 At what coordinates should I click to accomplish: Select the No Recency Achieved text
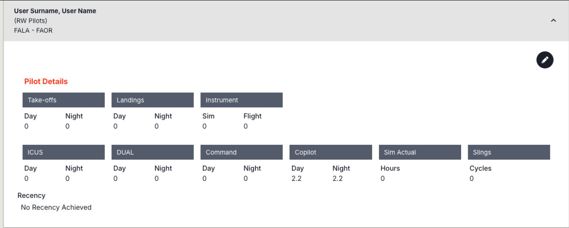[56, 208]
